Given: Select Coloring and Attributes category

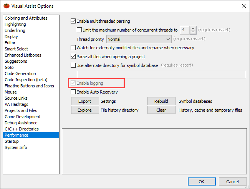Looking at the screenshot, I should (26, 18).
